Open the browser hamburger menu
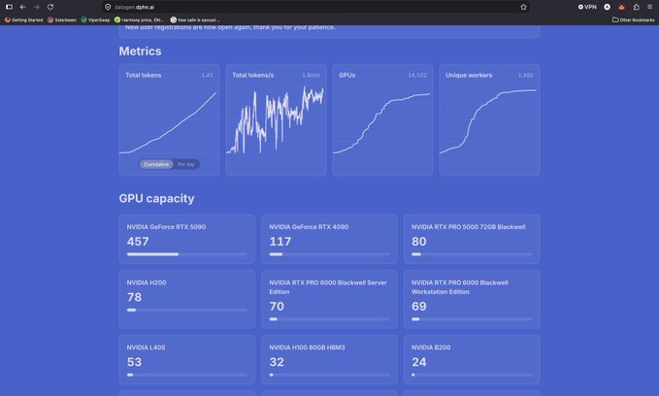This screenshot has width=659, height=396. 649,7
